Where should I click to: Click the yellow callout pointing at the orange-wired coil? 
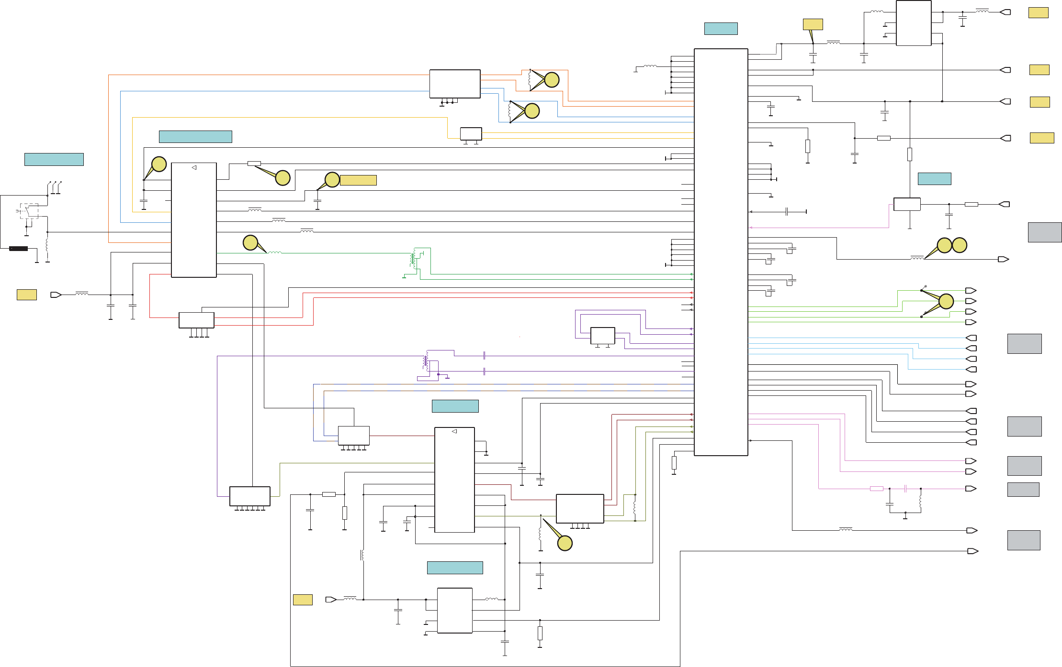[552, 80]
